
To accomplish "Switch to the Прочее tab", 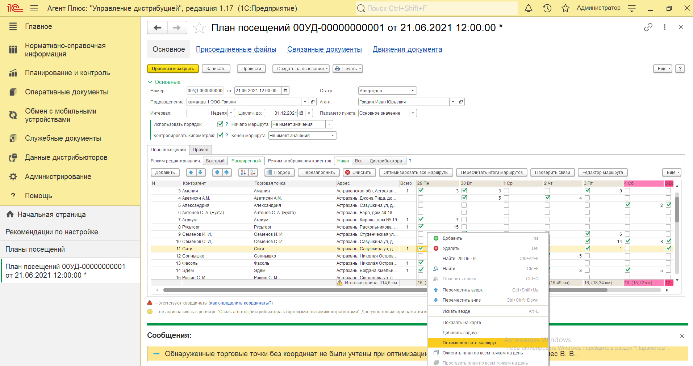I will (x=200, y=150).
